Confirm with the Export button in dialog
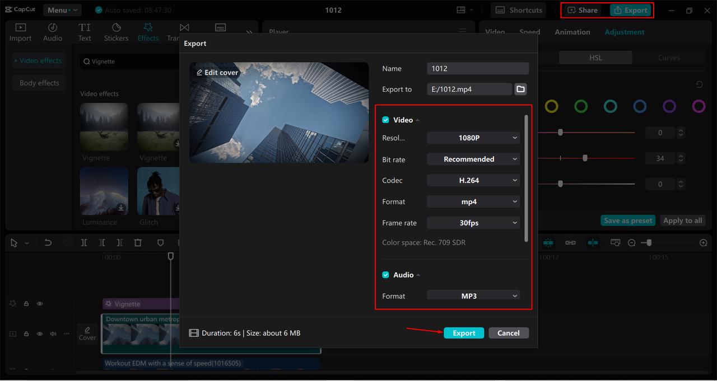 coord(464,333)
